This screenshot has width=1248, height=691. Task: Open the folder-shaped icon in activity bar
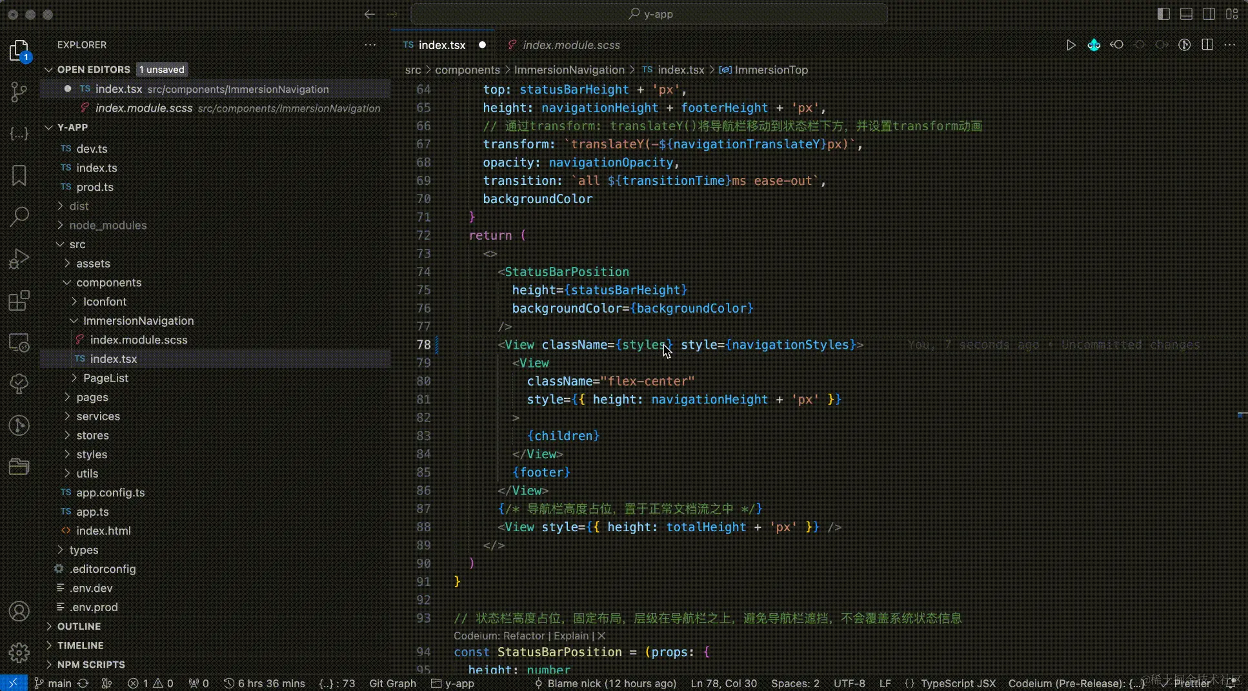[19, 466]
